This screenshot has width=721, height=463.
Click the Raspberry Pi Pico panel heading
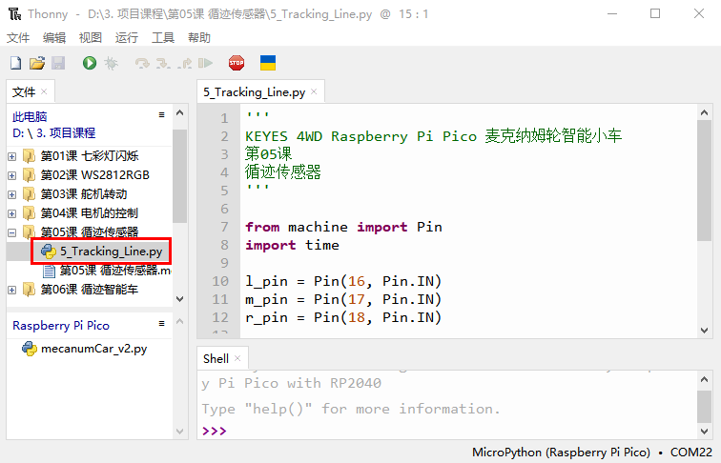coord(61,326)
